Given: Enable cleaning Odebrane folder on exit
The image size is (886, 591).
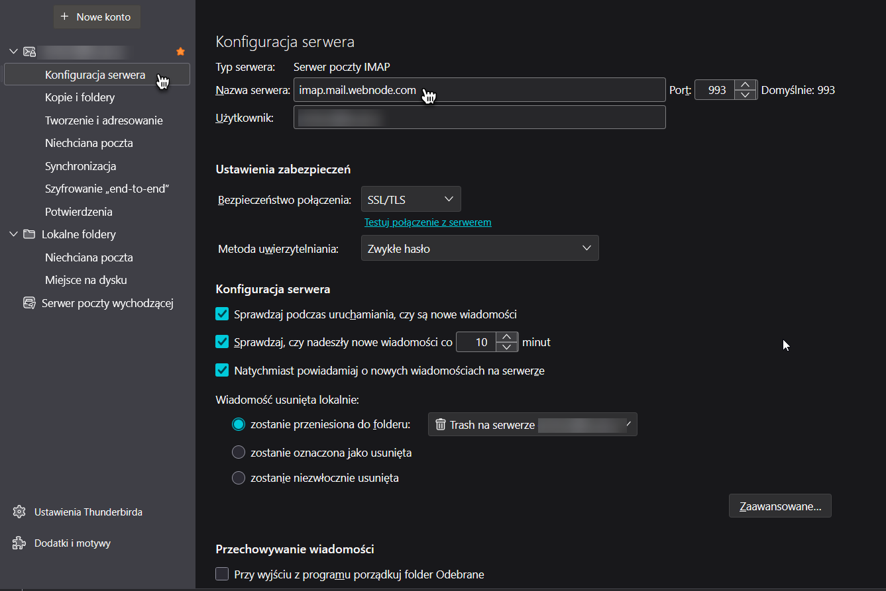Looking at the screenshot, I should (223, 574).
